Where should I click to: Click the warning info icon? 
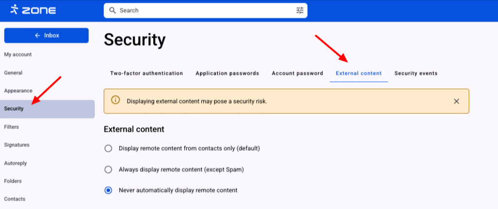click(x=115, y=101)
